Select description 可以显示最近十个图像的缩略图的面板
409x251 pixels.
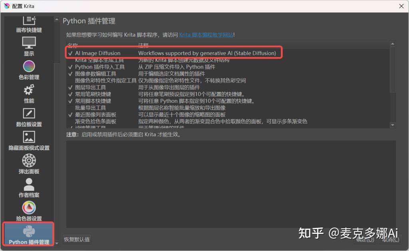coord(182,115)
